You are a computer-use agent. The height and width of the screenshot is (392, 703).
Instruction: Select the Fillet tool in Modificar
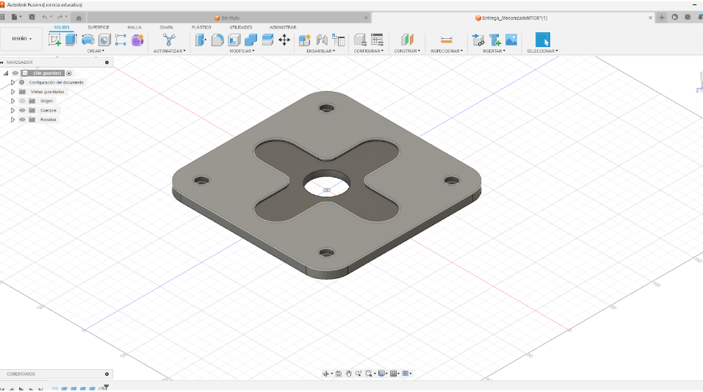coord(217,40)
